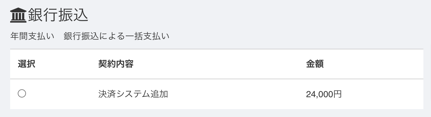
Task: Click the 銀 character beside the bank icon
Action: [36, 15]
